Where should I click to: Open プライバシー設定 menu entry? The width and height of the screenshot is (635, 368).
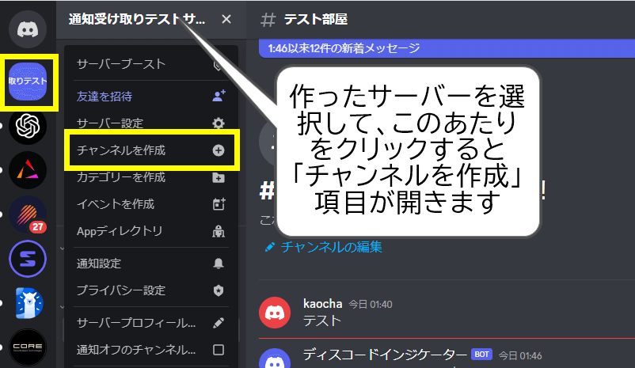click(151, 290)
